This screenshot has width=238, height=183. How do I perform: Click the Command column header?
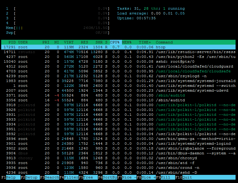pyautogui.click(x=164, y=42)
